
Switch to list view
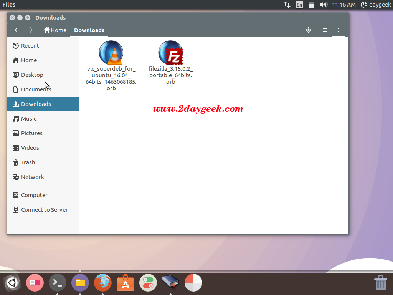pos(325,30)
